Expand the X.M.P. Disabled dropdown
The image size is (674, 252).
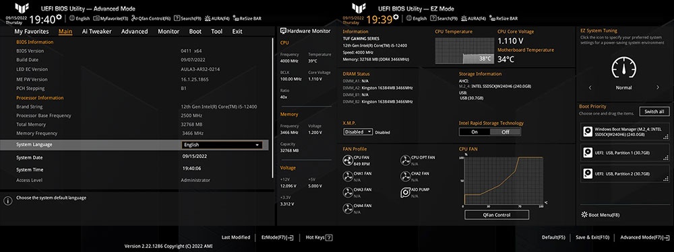[358, 132]
